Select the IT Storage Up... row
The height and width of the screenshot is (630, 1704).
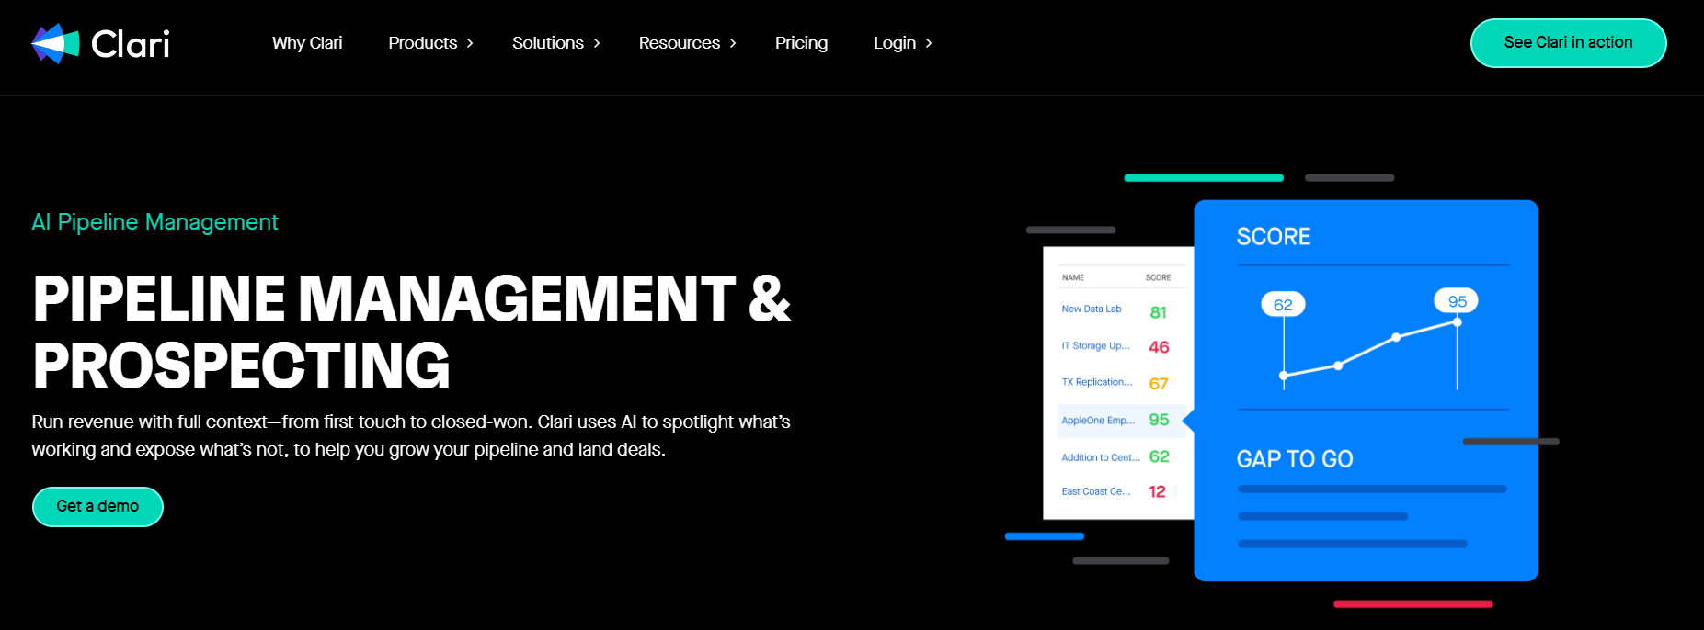[1120, 346]
